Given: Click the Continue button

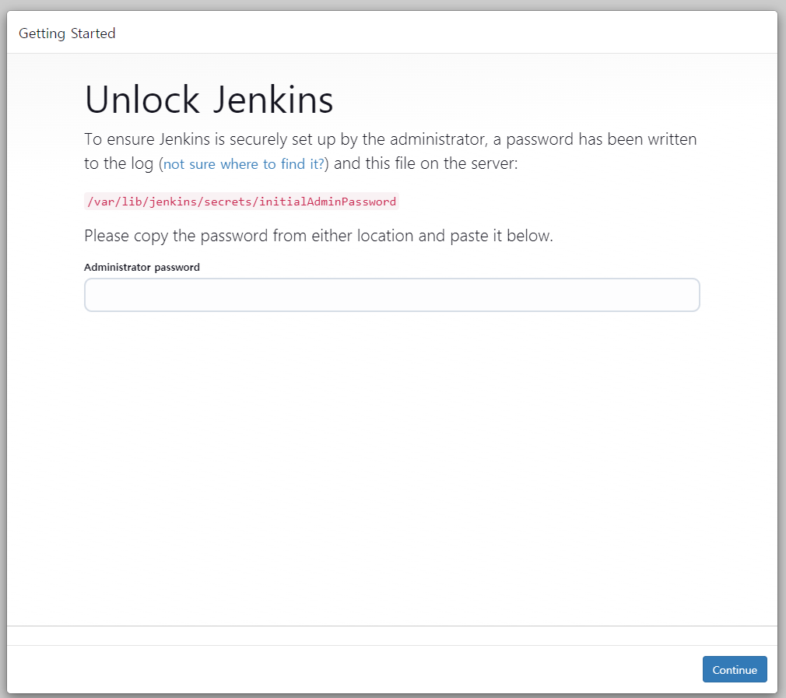Looking at the screenshot, I should pos(735,669).
